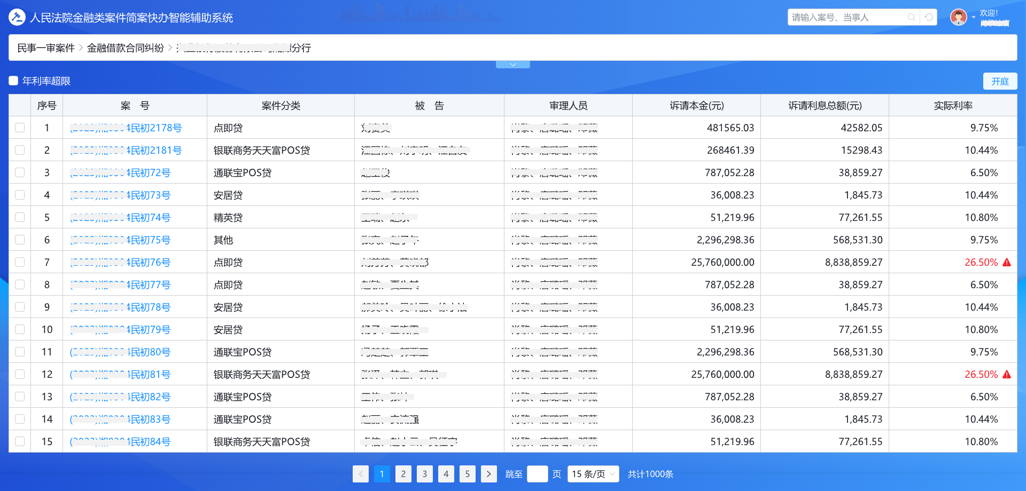This screenshot has height=491, width=1026.
Task: Open 金融借款合同纠纷 in the breadcrumb
Action: pyautogui.click(x=126, y=48)
